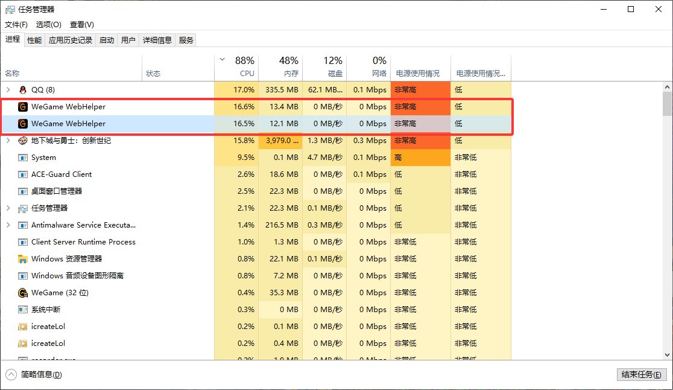
Task: Select the QQ (8) process name
Action: [x=43, y=90]
